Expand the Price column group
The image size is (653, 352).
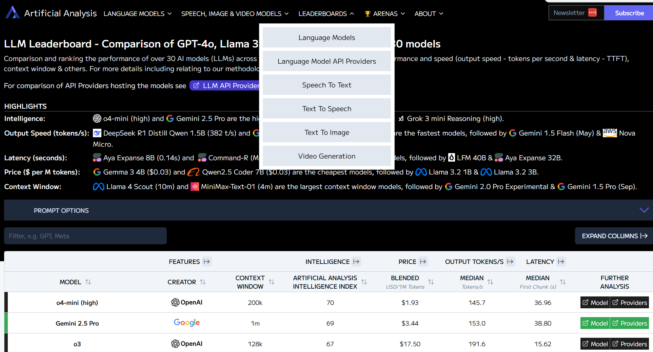click(x=423, y=262)
